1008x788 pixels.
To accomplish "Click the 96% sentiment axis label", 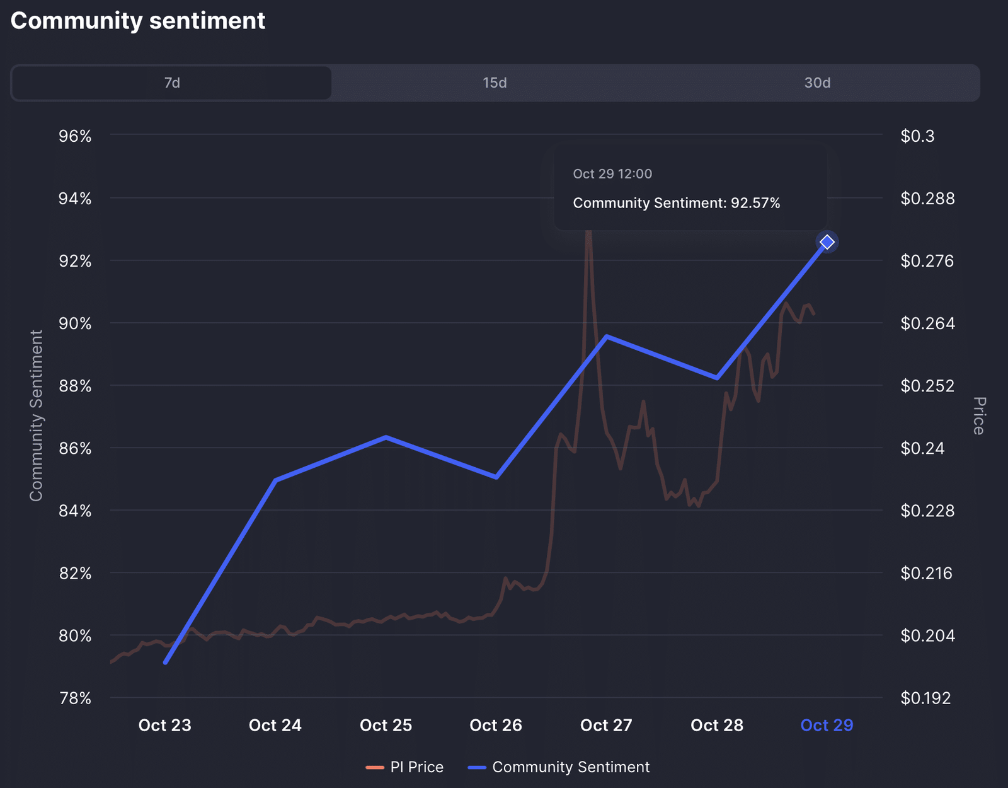I will pos(75,136).
